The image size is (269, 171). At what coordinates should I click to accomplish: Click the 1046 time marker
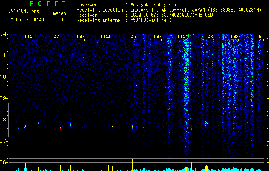tap(157, 37)
